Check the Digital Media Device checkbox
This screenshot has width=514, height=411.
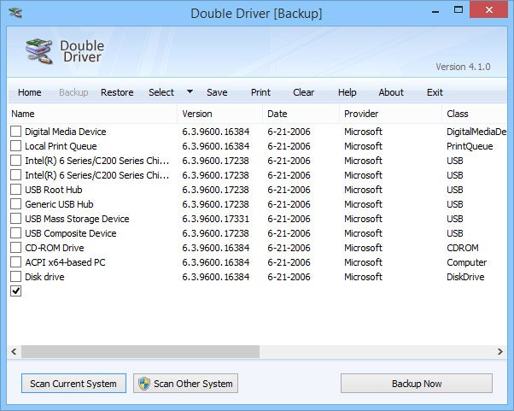[15, 132]
